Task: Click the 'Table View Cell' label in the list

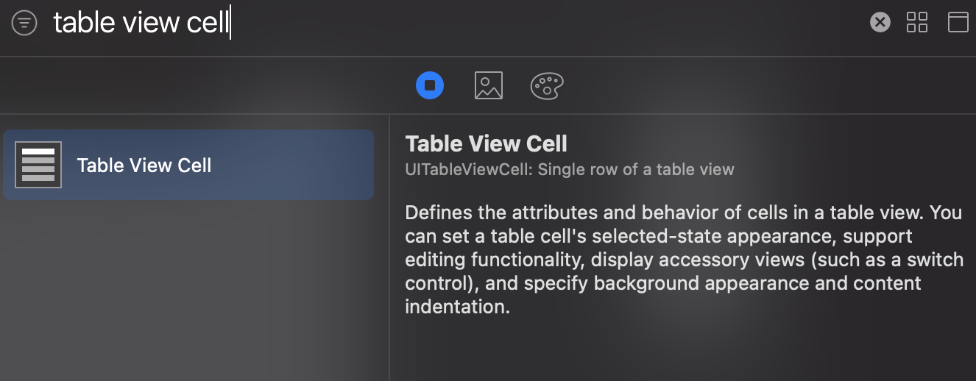Action: coord(144,165)
